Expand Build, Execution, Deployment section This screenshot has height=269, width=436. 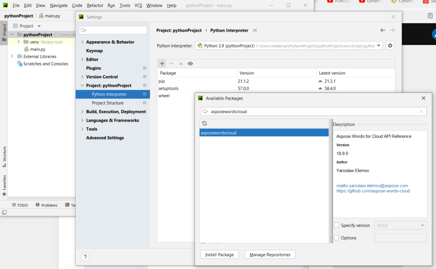pos(82,112)
